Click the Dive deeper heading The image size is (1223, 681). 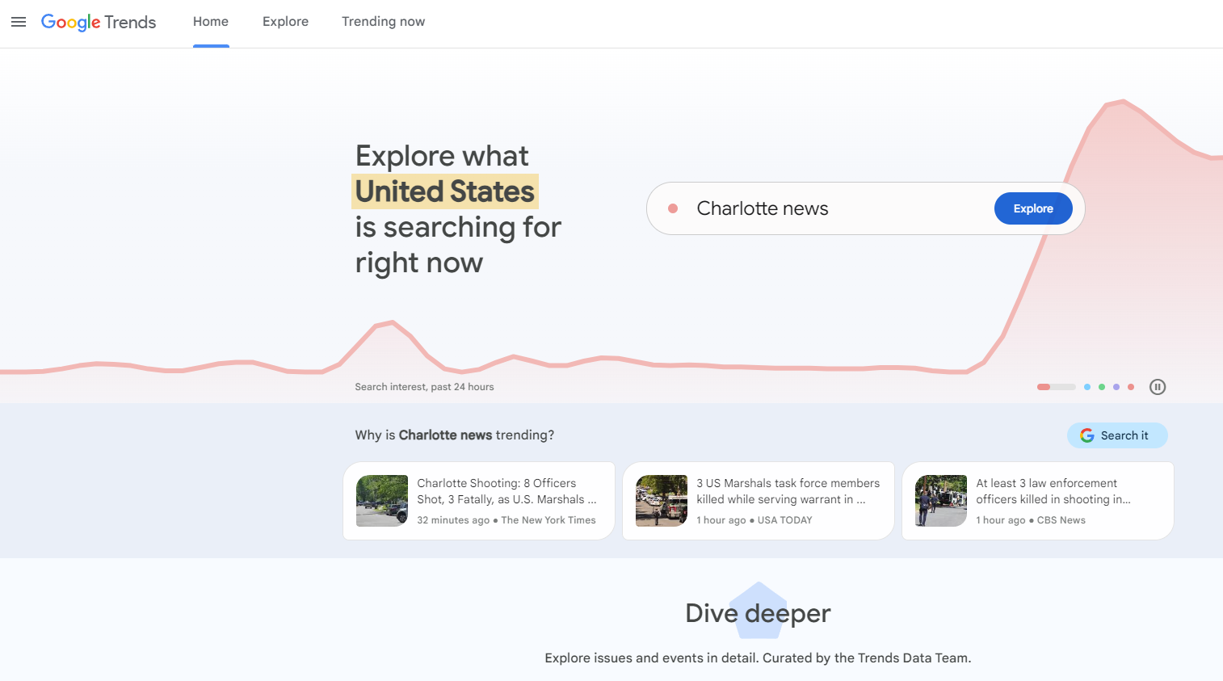[758, 613]
